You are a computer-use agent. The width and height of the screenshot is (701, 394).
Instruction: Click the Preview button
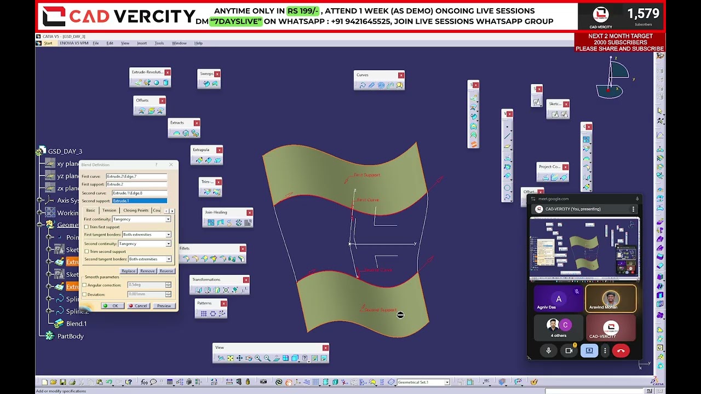[x=164, y=306]
